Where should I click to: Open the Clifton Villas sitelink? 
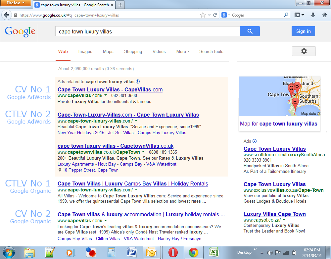pos(108,239)
